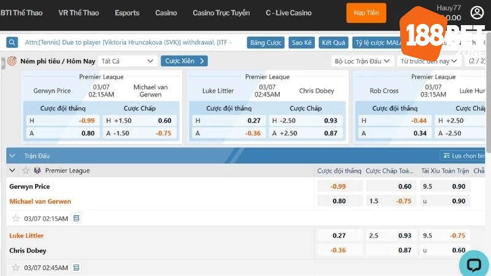Open C - Live Casino menu item
Screen dimensions: 491x276
(288, 13)
